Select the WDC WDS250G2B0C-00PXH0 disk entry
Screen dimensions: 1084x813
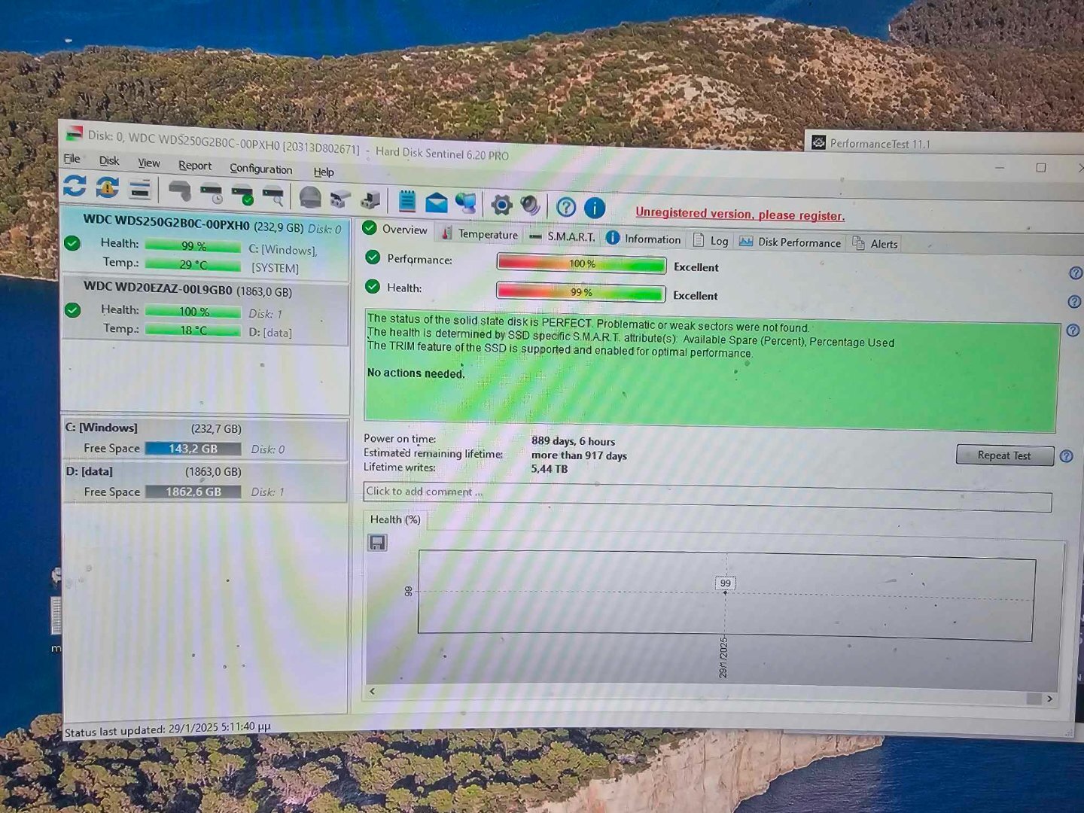coord(205,245)
